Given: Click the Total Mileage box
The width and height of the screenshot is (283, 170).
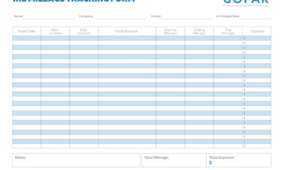Looking at the screenshot, I should (174, 160).
